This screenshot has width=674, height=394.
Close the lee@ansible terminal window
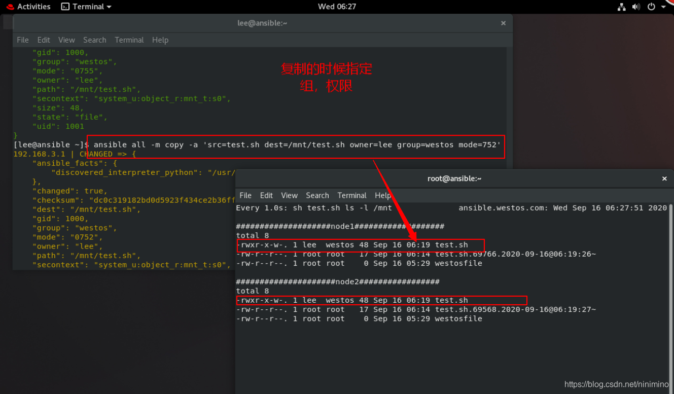point(503,23)
